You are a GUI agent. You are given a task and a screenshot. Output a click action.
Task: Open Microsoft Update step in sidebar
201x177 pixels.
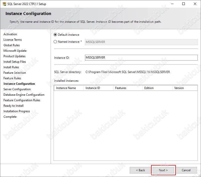tap(15, 51)
